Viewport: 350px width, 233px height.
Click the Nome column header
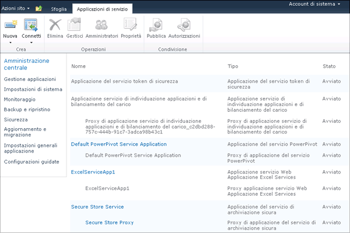78,66
